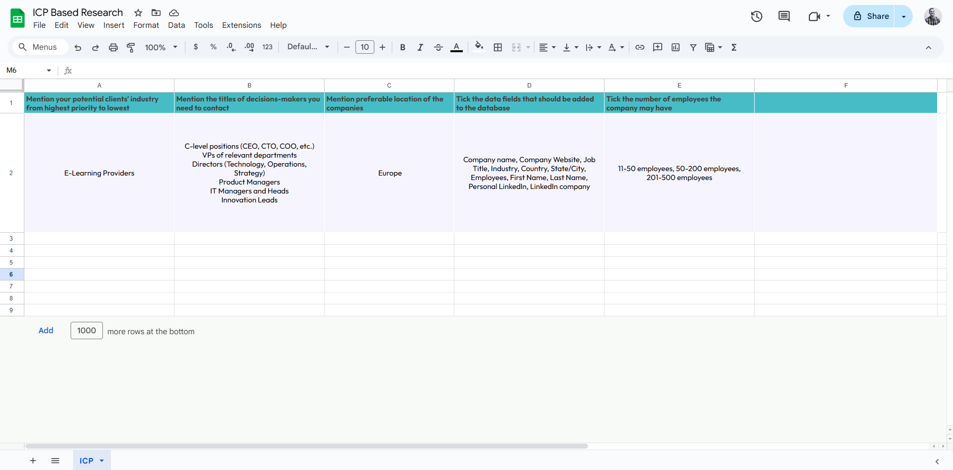
Task: Insert a chart
Action: click(676, 47)
